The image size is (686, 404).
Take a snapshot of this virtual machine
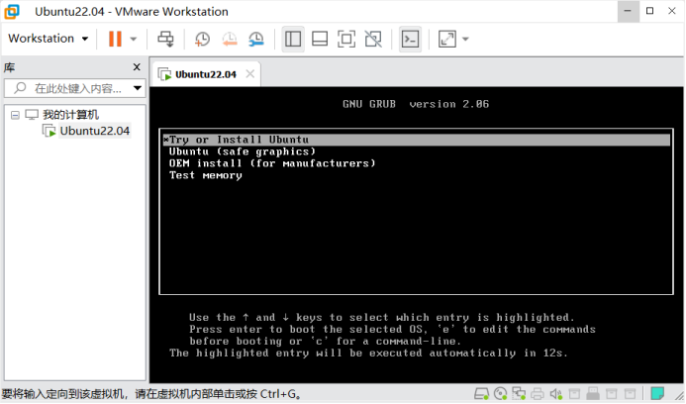point(202,39)
